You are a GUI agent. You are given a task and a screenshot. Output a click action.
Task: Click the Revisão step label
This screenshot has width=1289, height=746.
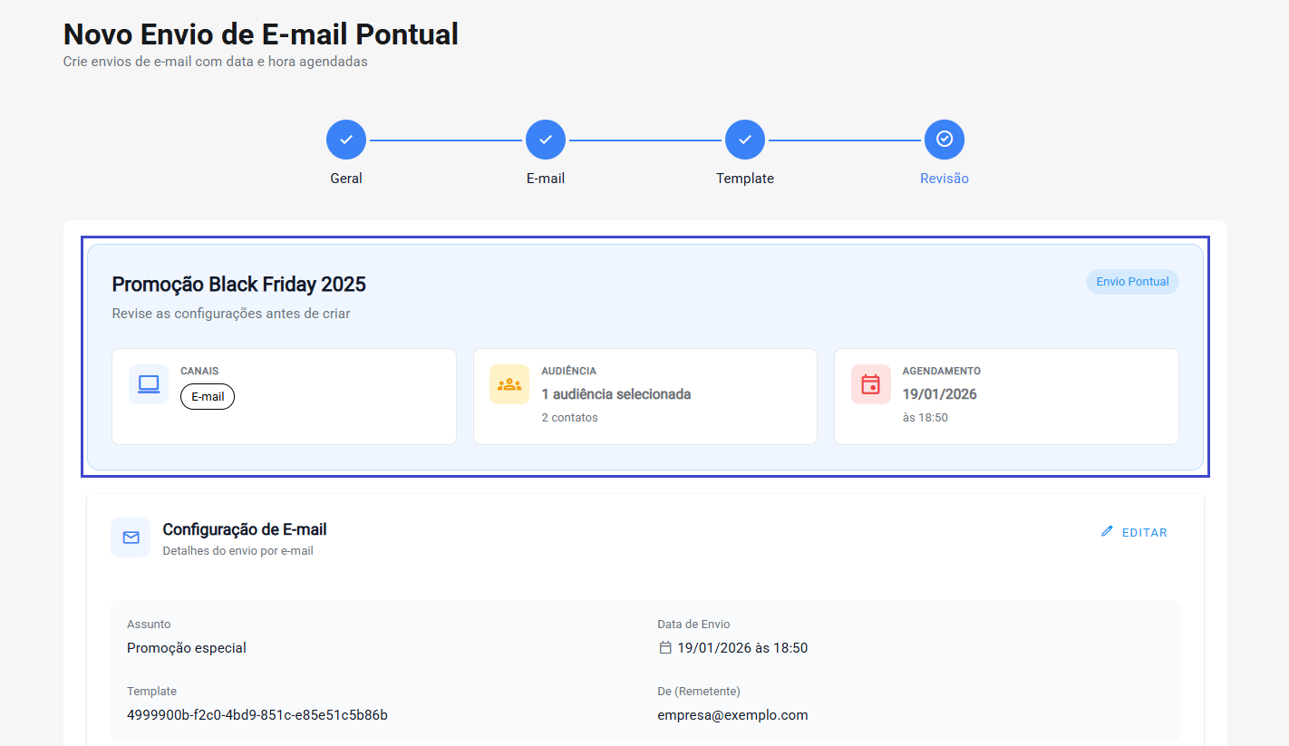pyautogui.click(x=945, y=179)
